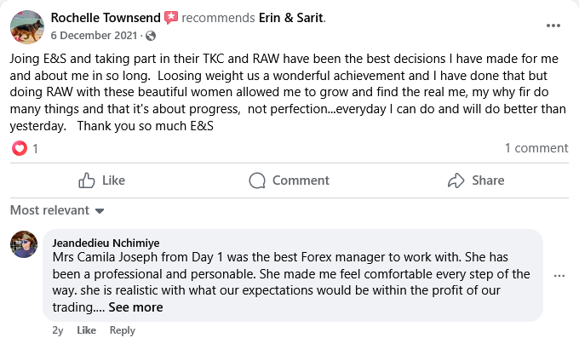This screenshot has width=579, height=338.
Task: Open Jeandedieu Nchimiye's avatar picture
Action: pyautogui.click(x=24, y=244)
